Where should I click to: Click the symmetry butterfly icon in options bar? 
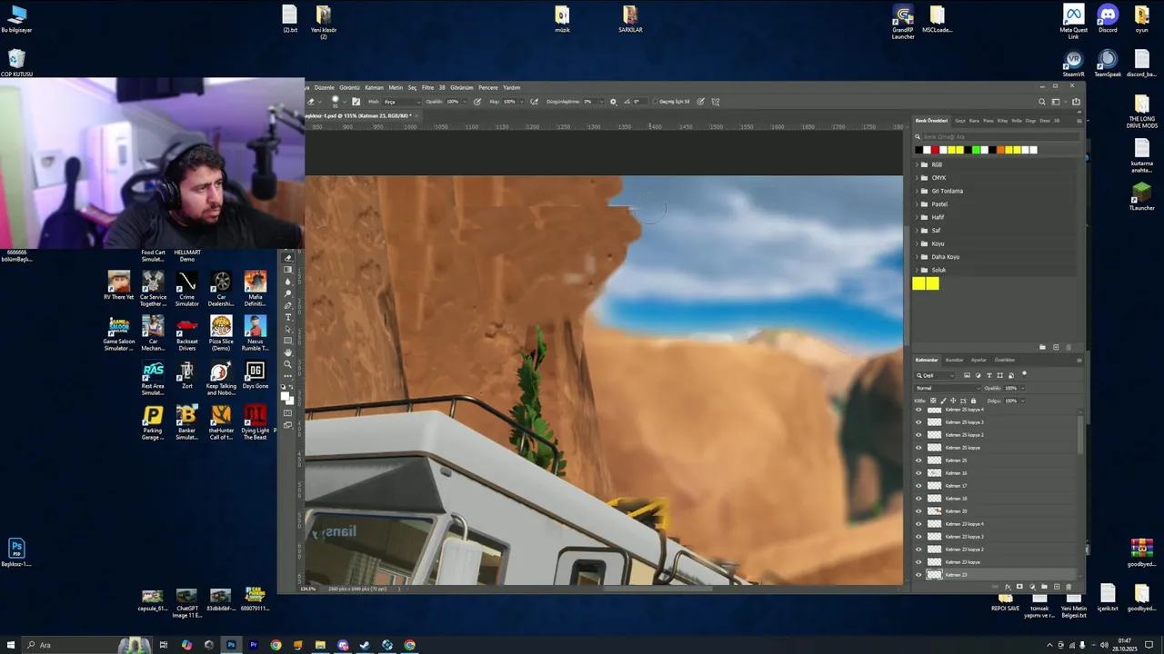tap(715, 102)
